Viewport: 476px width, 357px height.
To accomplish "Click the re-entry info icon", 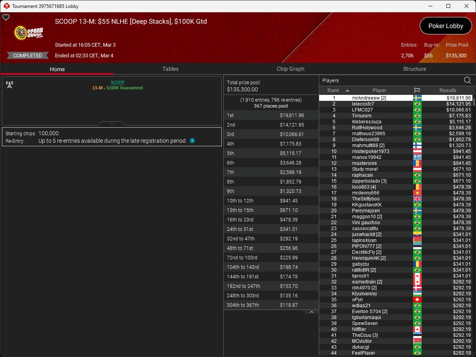I will [x=192, y=140].
